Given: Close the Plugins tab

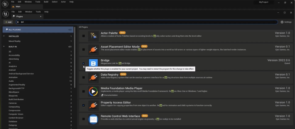Looking at the screenshot, I should (x=41, y=16).
